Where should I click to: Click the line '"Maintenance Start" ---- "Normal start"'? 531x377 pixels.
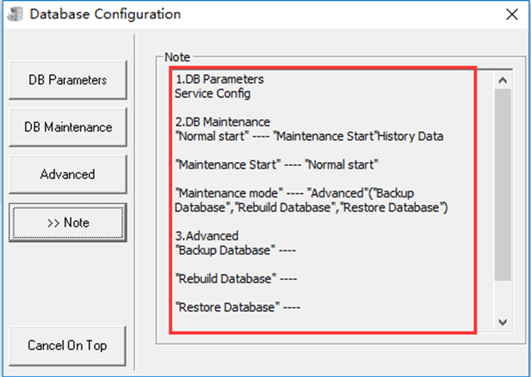[x=277, y=164]
